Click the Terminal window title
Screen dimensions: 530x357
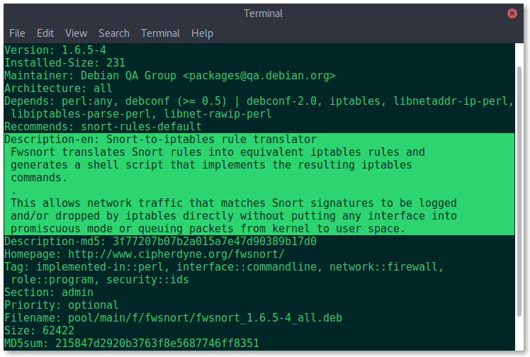click(263, 13)
